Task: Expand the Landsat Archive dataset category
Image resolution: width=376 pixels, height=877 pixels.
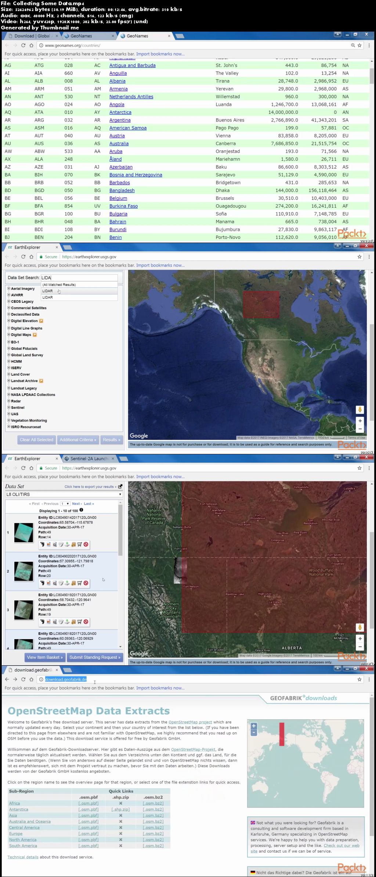Action: pyautogui.click(x=8, y=380)
